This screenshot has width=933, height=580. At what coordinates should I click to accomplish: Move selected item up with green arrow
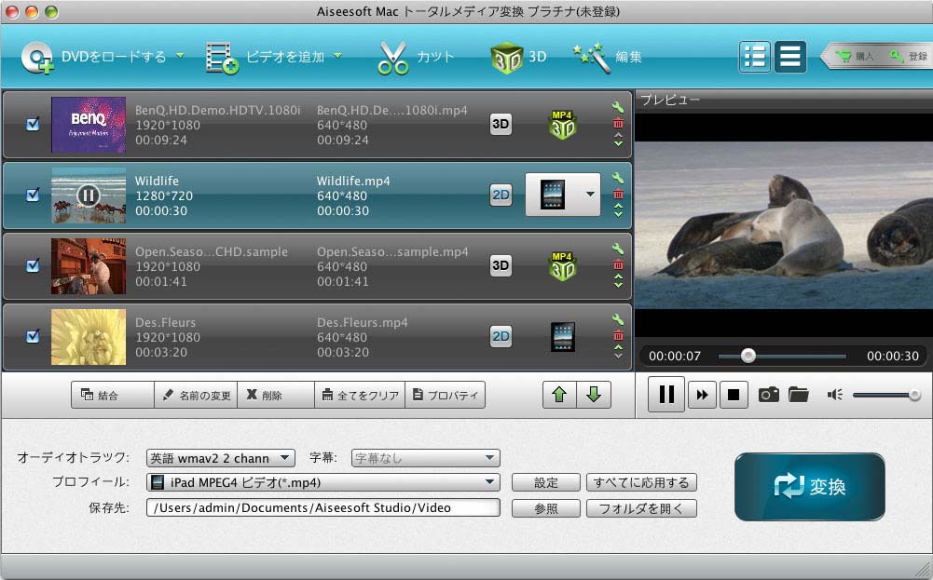[559, 395]
